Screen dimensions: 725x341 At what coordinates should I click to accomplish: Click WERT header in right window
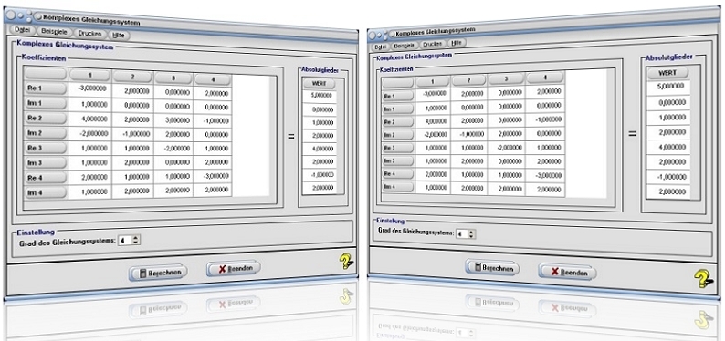(667, 72)
